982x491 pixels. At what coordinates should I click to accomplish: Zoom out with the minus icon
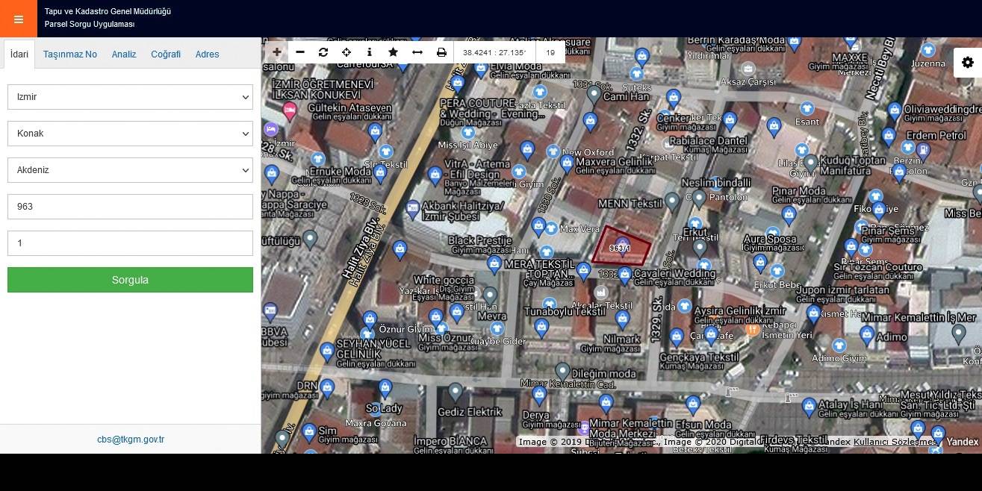click(300, 52)
